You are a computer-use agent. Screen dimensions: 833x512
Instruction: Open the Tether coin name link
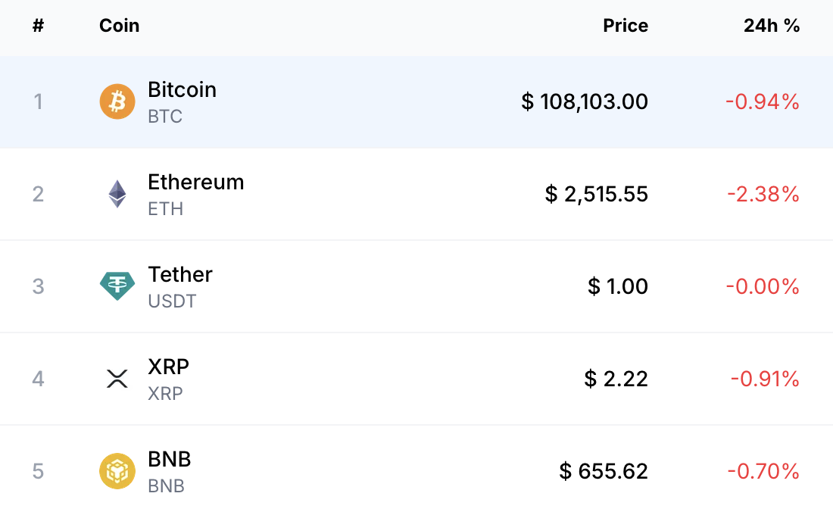(x=180, y=274)
